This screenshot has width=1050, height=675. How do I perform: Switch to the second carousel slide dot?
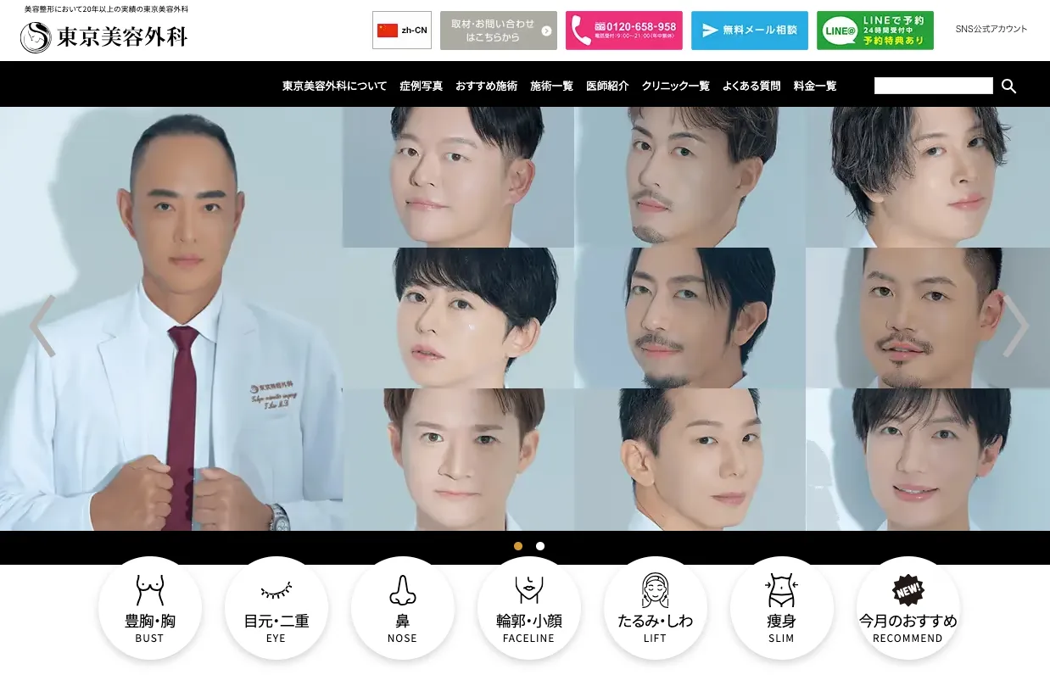[540, 546]
